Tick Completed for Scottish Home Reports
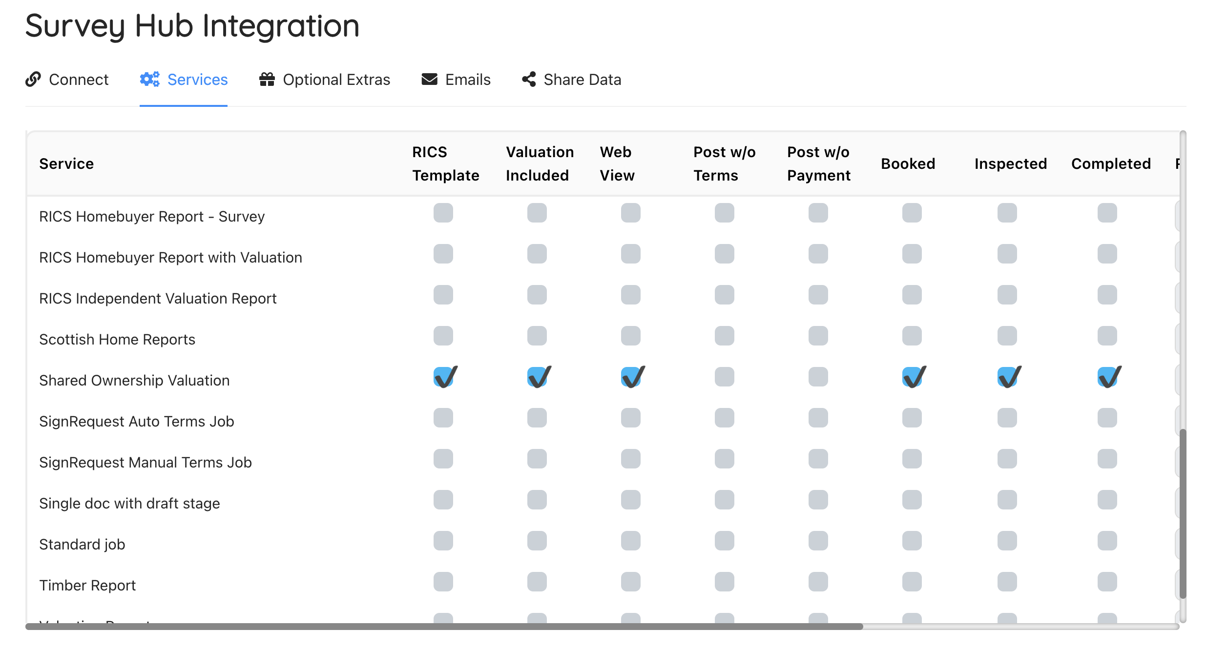 pyautogui.click(x=1107, y=336)
